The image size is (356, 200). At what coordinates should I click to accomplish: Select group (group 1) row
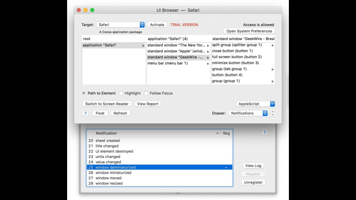click(x=243, y=81)
